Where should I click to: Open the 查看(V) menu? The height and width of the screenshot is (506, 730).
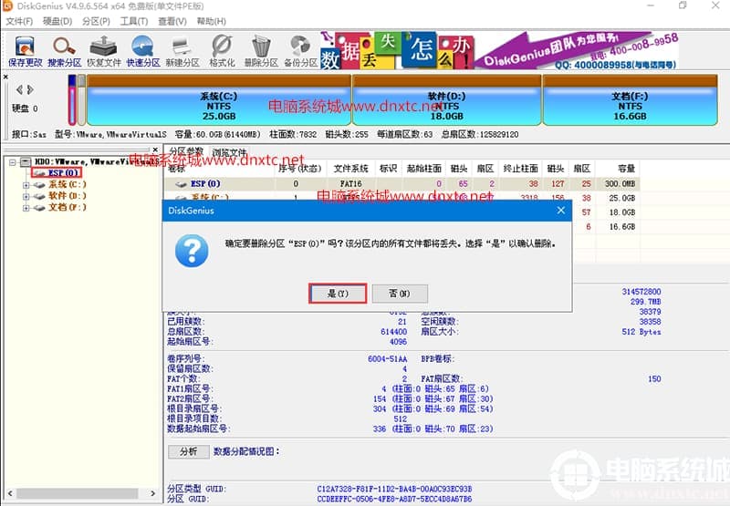click(x=172, y=21)
